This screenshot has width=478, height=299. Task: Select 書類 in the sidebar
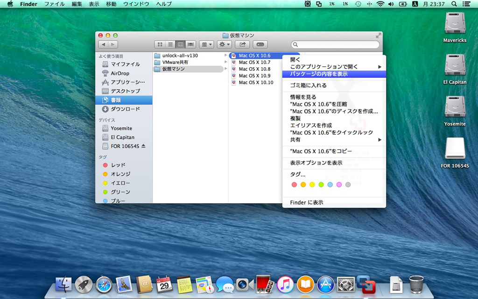click(x=124, y=100)
